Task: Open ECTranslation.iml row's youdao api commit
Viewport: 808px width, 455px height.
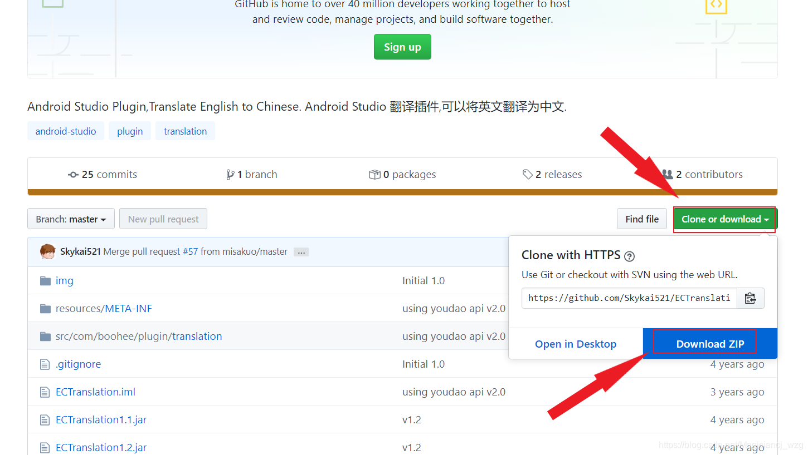Action: (454, 392)
